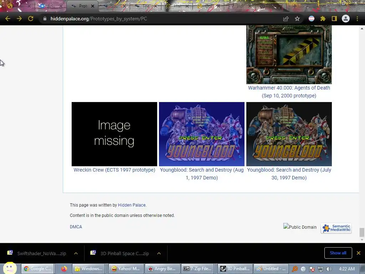
Task: Click the magnifier tray icon
Action: (x=295, y=269)
